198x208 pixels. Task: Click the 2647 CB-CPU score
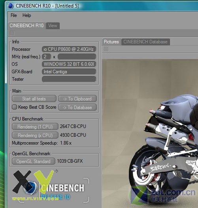point(73,126)
